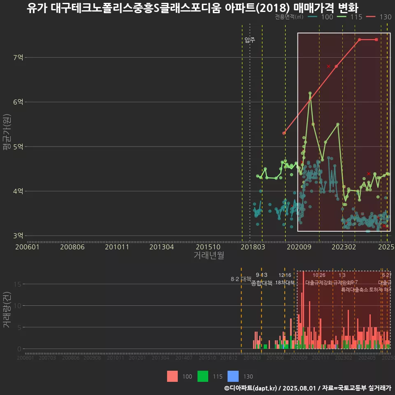Click the 8·2 대책 policy annotation
The height and width of the screenshot is (395, 395).
point(241,279)
